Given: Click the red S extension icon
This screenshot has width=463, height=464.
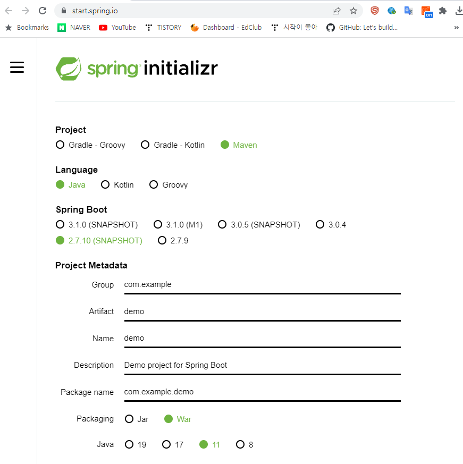Looking at the screenshot, I should pos(375,11).
